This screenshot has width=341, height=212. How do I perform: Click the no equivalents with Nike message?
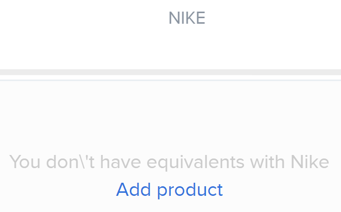tap(169, 162)
